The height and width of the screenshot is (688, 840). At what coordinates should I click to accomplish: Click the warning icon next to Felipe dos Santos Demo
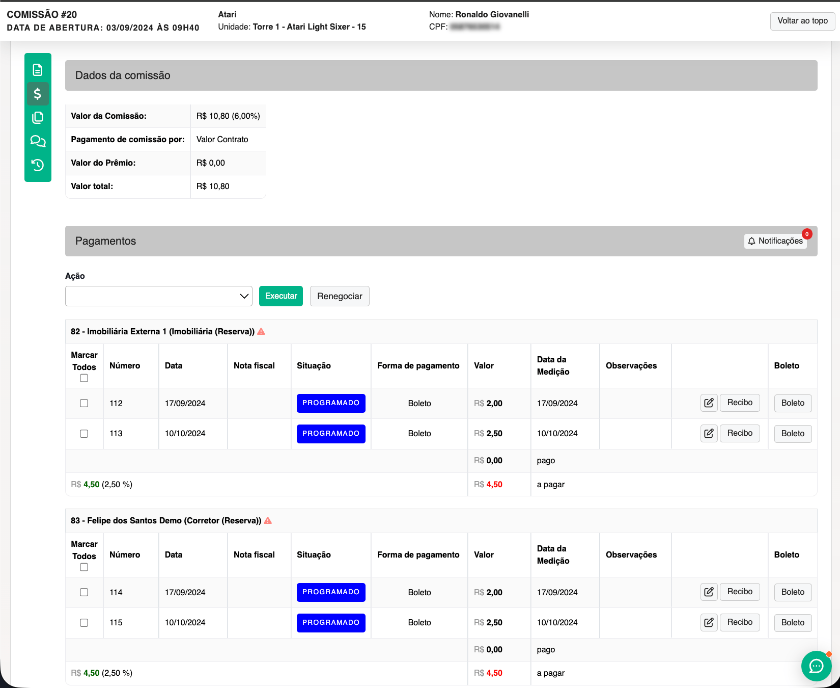(x=268, y=521)
